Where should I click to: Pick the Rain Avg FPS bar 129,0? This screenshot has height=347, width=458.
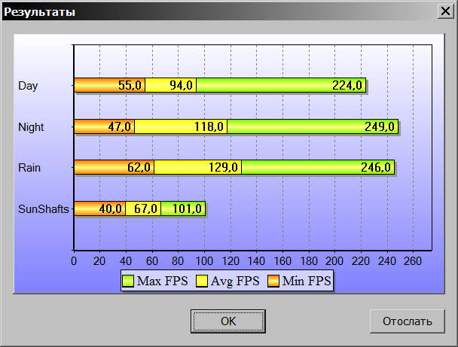point(198,167)
